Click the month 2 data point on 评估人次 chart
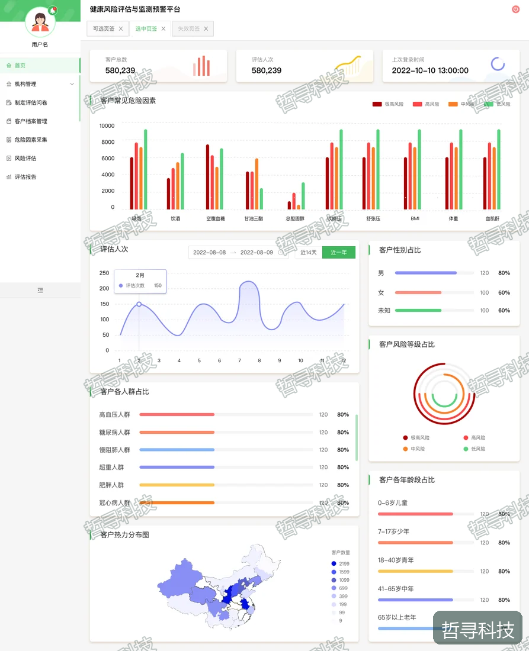This screenshot has width=529, height=651. point(139,304)
